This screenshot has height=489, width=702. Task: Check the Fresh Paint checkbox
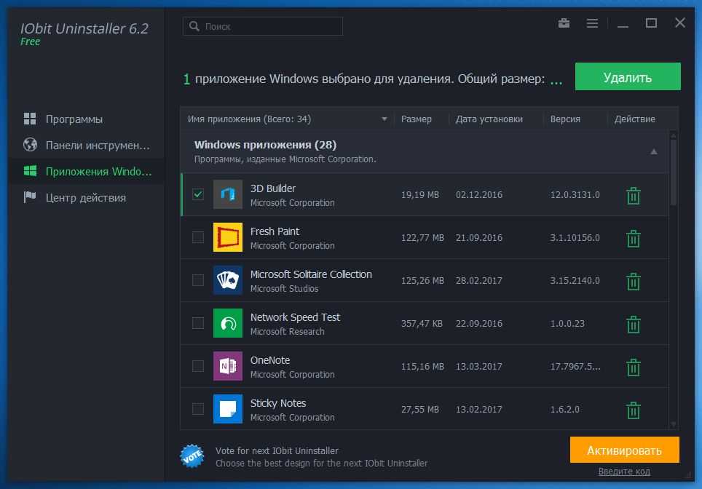198,237
